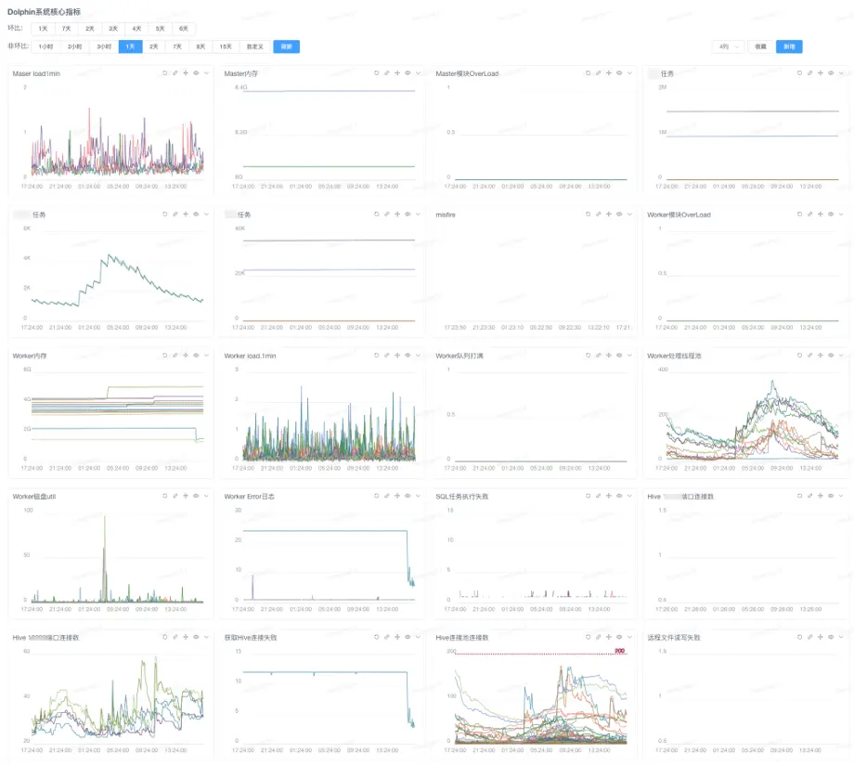Click link icon on SQL任务执行失败 panel
This screenshot has width=854, height=765.
(x=598, y=497)
